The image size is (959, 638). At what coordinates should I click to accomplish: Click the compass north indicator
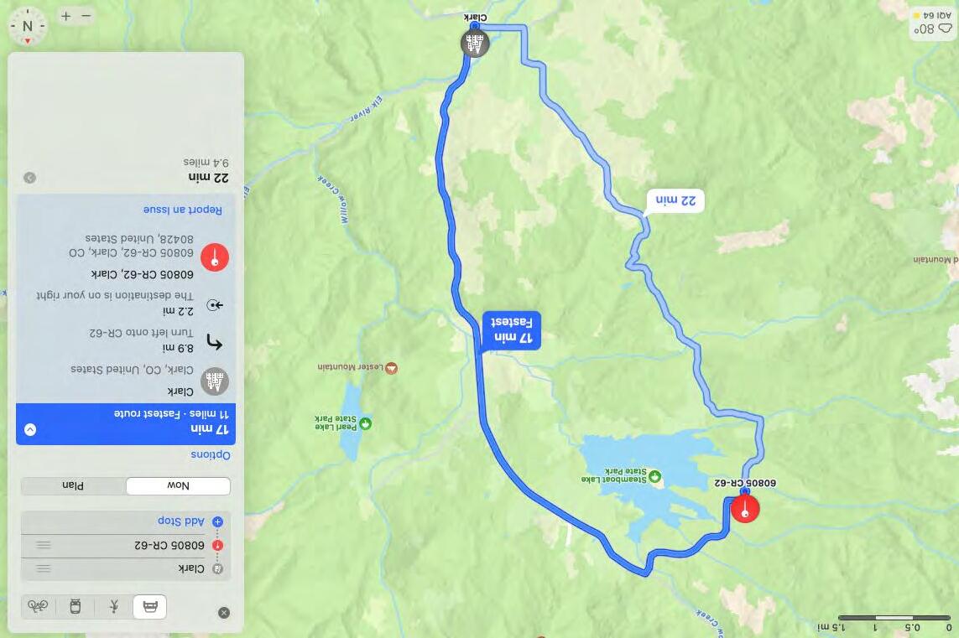tap(28, 26)
